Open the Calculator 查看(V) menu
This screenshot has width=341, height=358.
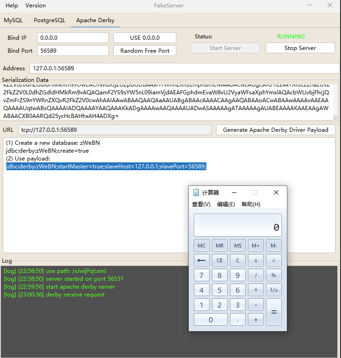[x=201, y=204]
